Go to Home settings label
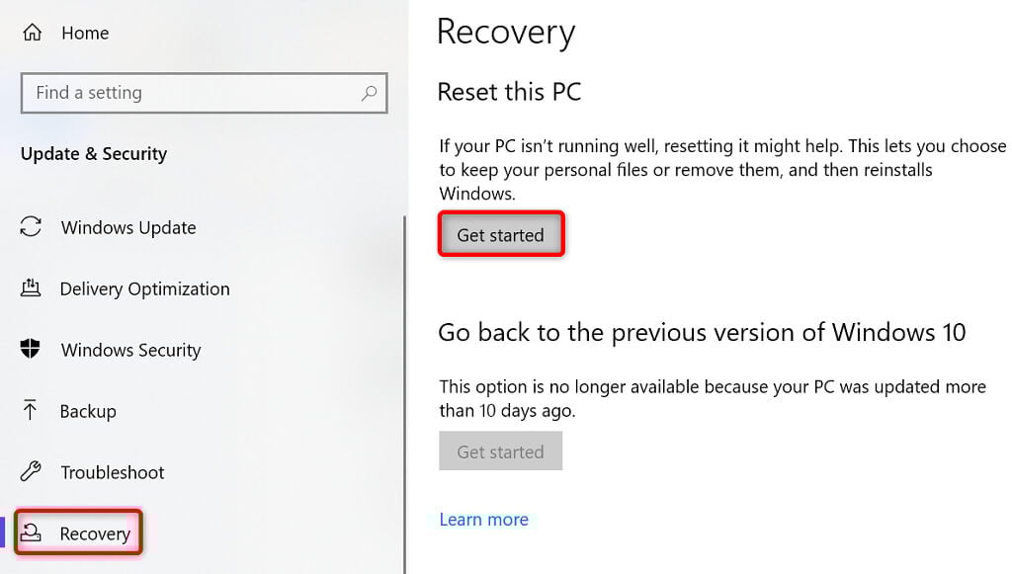Image resolution: width=1012 pixels, height=574 pixels. coord(85,33)
